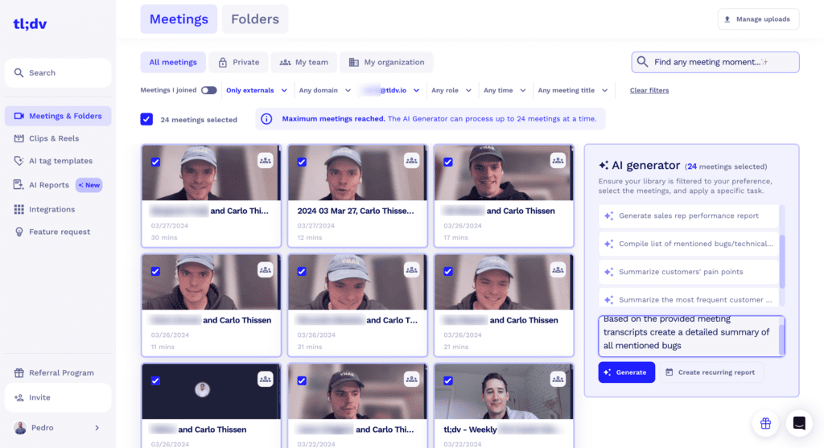Select the My team tab
Image resolution: width=824 pixels, height=448 pixels.
(x=303, y=62)
